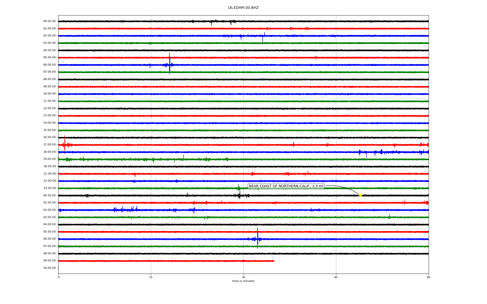
Task: Click the US.EDHPI.00.BHZ plot title
Action: pyautogui.click(x=243, y=8)
